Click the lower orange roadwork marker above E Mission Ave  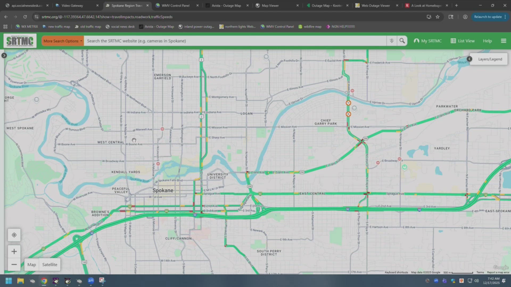348,114
